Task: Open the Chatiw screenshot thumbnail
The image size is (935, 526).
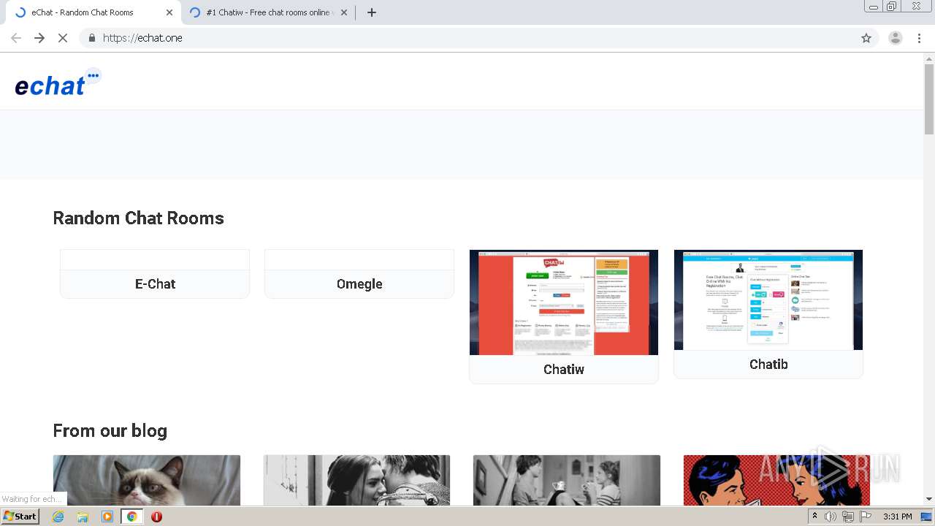Action: tap(564, 302)
